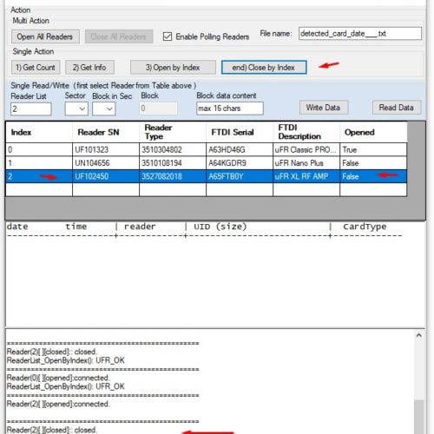The height and width of the screenshot is (434, 434).
Task: Click the disabled Block field
Action: click(158, 108)
